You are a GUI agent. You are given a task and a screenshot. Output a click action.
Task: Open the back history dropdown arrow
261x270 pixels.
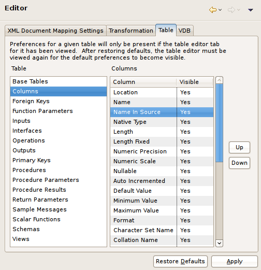tap(220, 10)
